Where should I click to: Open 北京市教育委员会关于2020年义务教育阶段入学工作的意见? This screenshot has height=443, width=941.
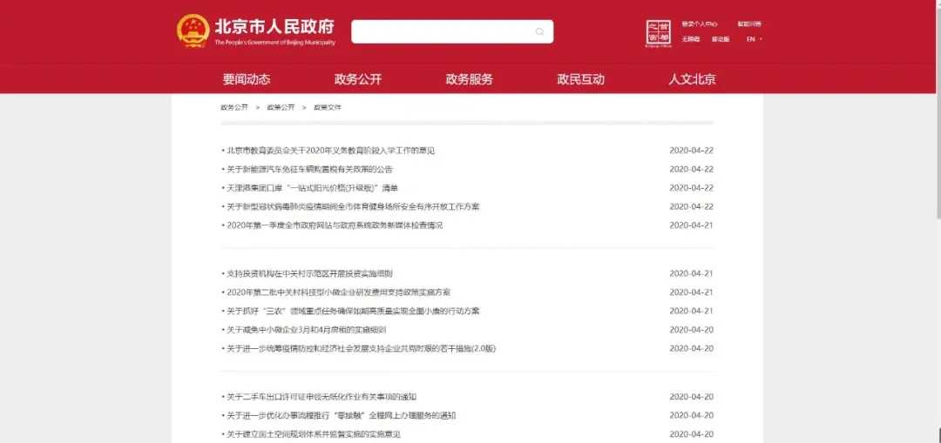click(x=331, y=151)
